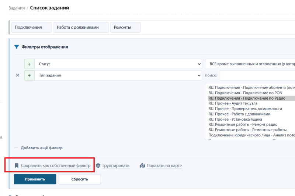Select Подключение абонента list option
This screenshot has height=196, width=295.
tap(251, 88)
